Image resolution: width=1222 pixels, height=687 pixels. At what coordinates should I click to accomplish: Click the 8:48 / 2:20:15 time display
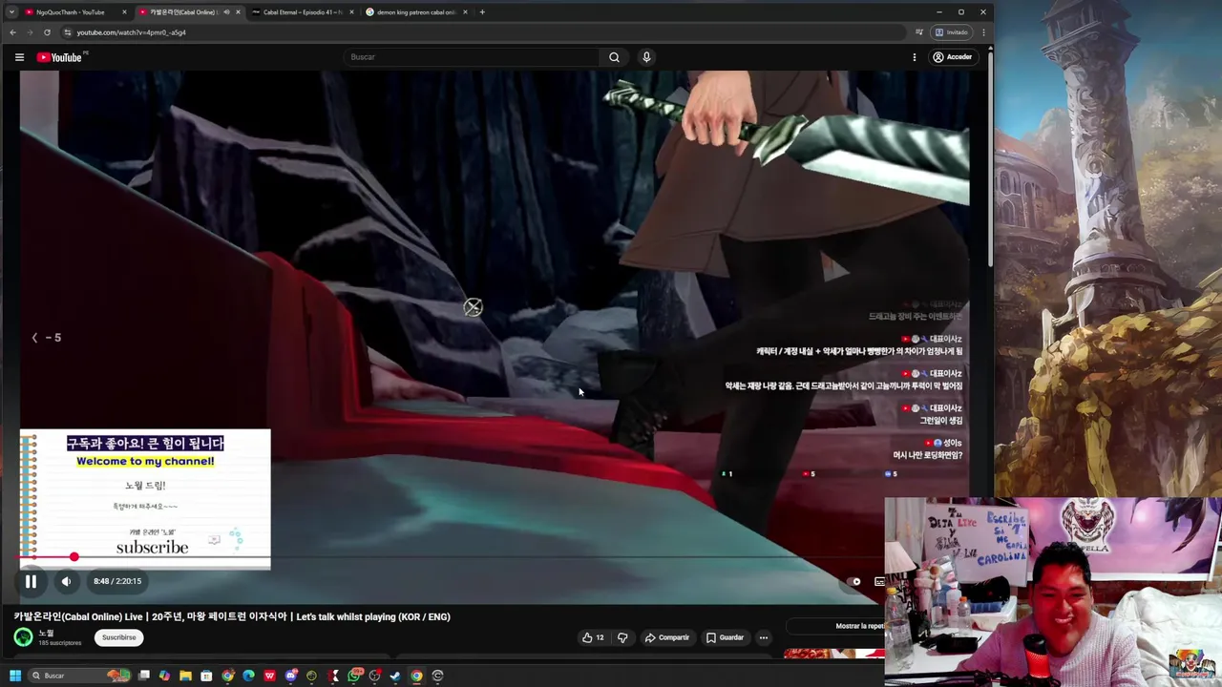click(117, 581)
